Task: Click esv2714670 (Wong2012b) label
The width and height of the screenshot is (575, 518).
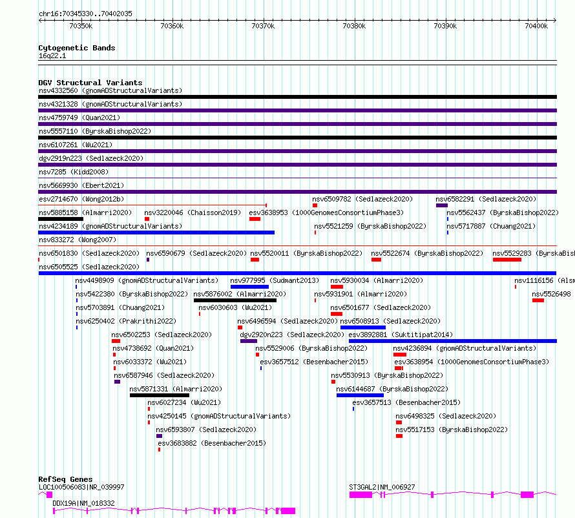Action: 81,199
